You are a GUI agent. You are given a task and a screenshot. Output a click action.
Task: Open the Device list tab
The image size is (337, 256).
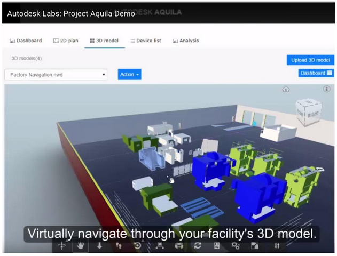click(x=146, y=41)
